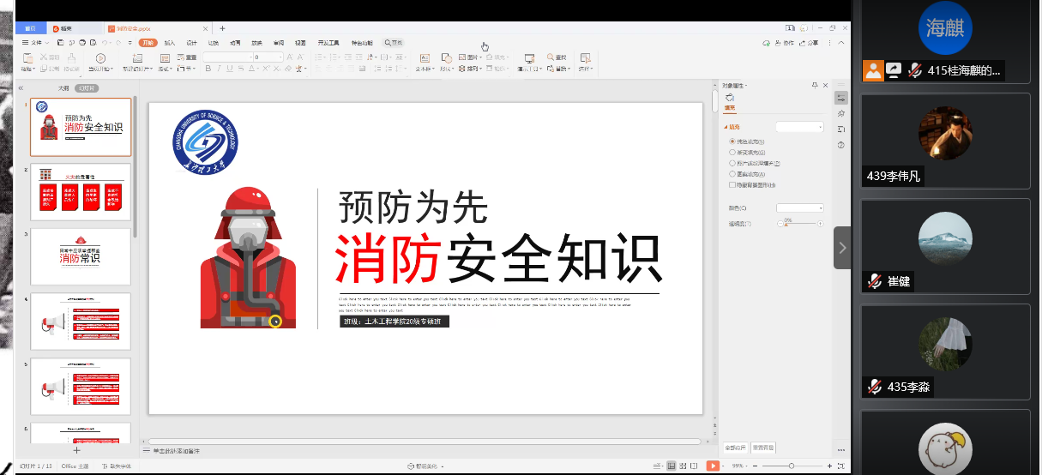Switch to the 插入 (Insert) ribbon tab
This screenshot has width=1048, height=475.
170,42
